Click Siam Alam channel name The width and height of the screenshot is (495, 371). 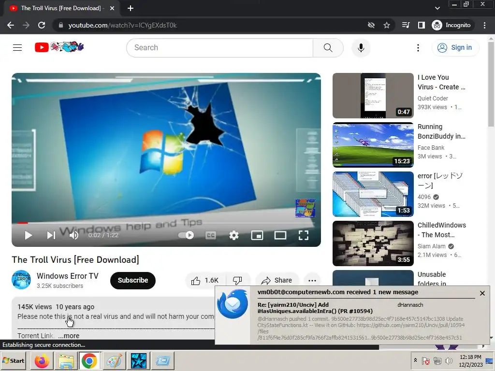(432, 246)
